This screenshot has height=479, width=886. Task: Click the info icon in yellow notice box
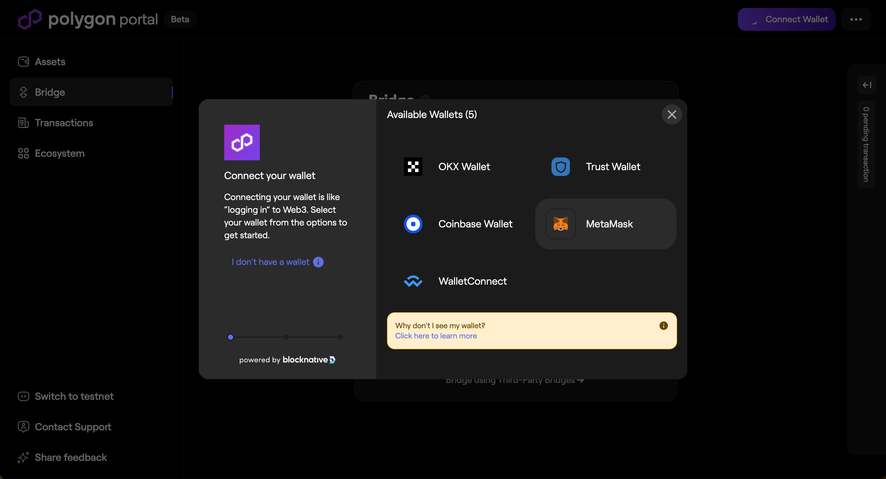pyautogui.click(x=663, y=325)
